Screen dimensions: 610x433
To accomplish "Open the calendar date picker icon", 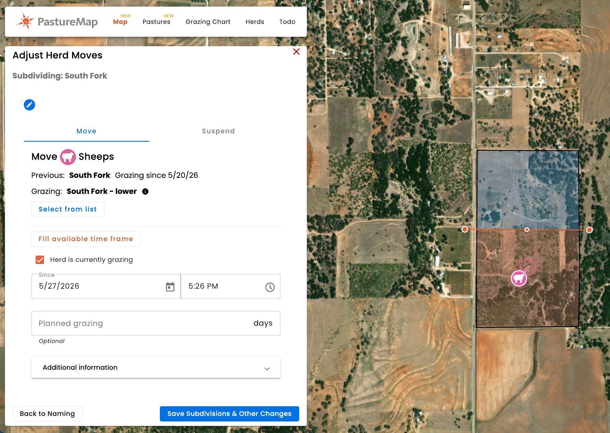I will tap(170, 287).
